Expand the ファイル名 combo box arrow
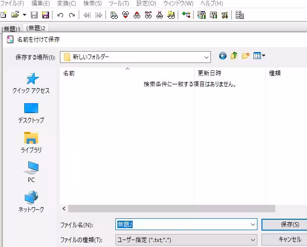Screen dimensions: 307x247 pos(253,225)
